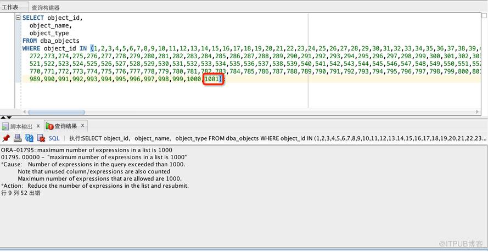Screen dimensions: 488x252
Task: Click the '执行:SELECT object_id' statement text
Action: pos(278,138)
